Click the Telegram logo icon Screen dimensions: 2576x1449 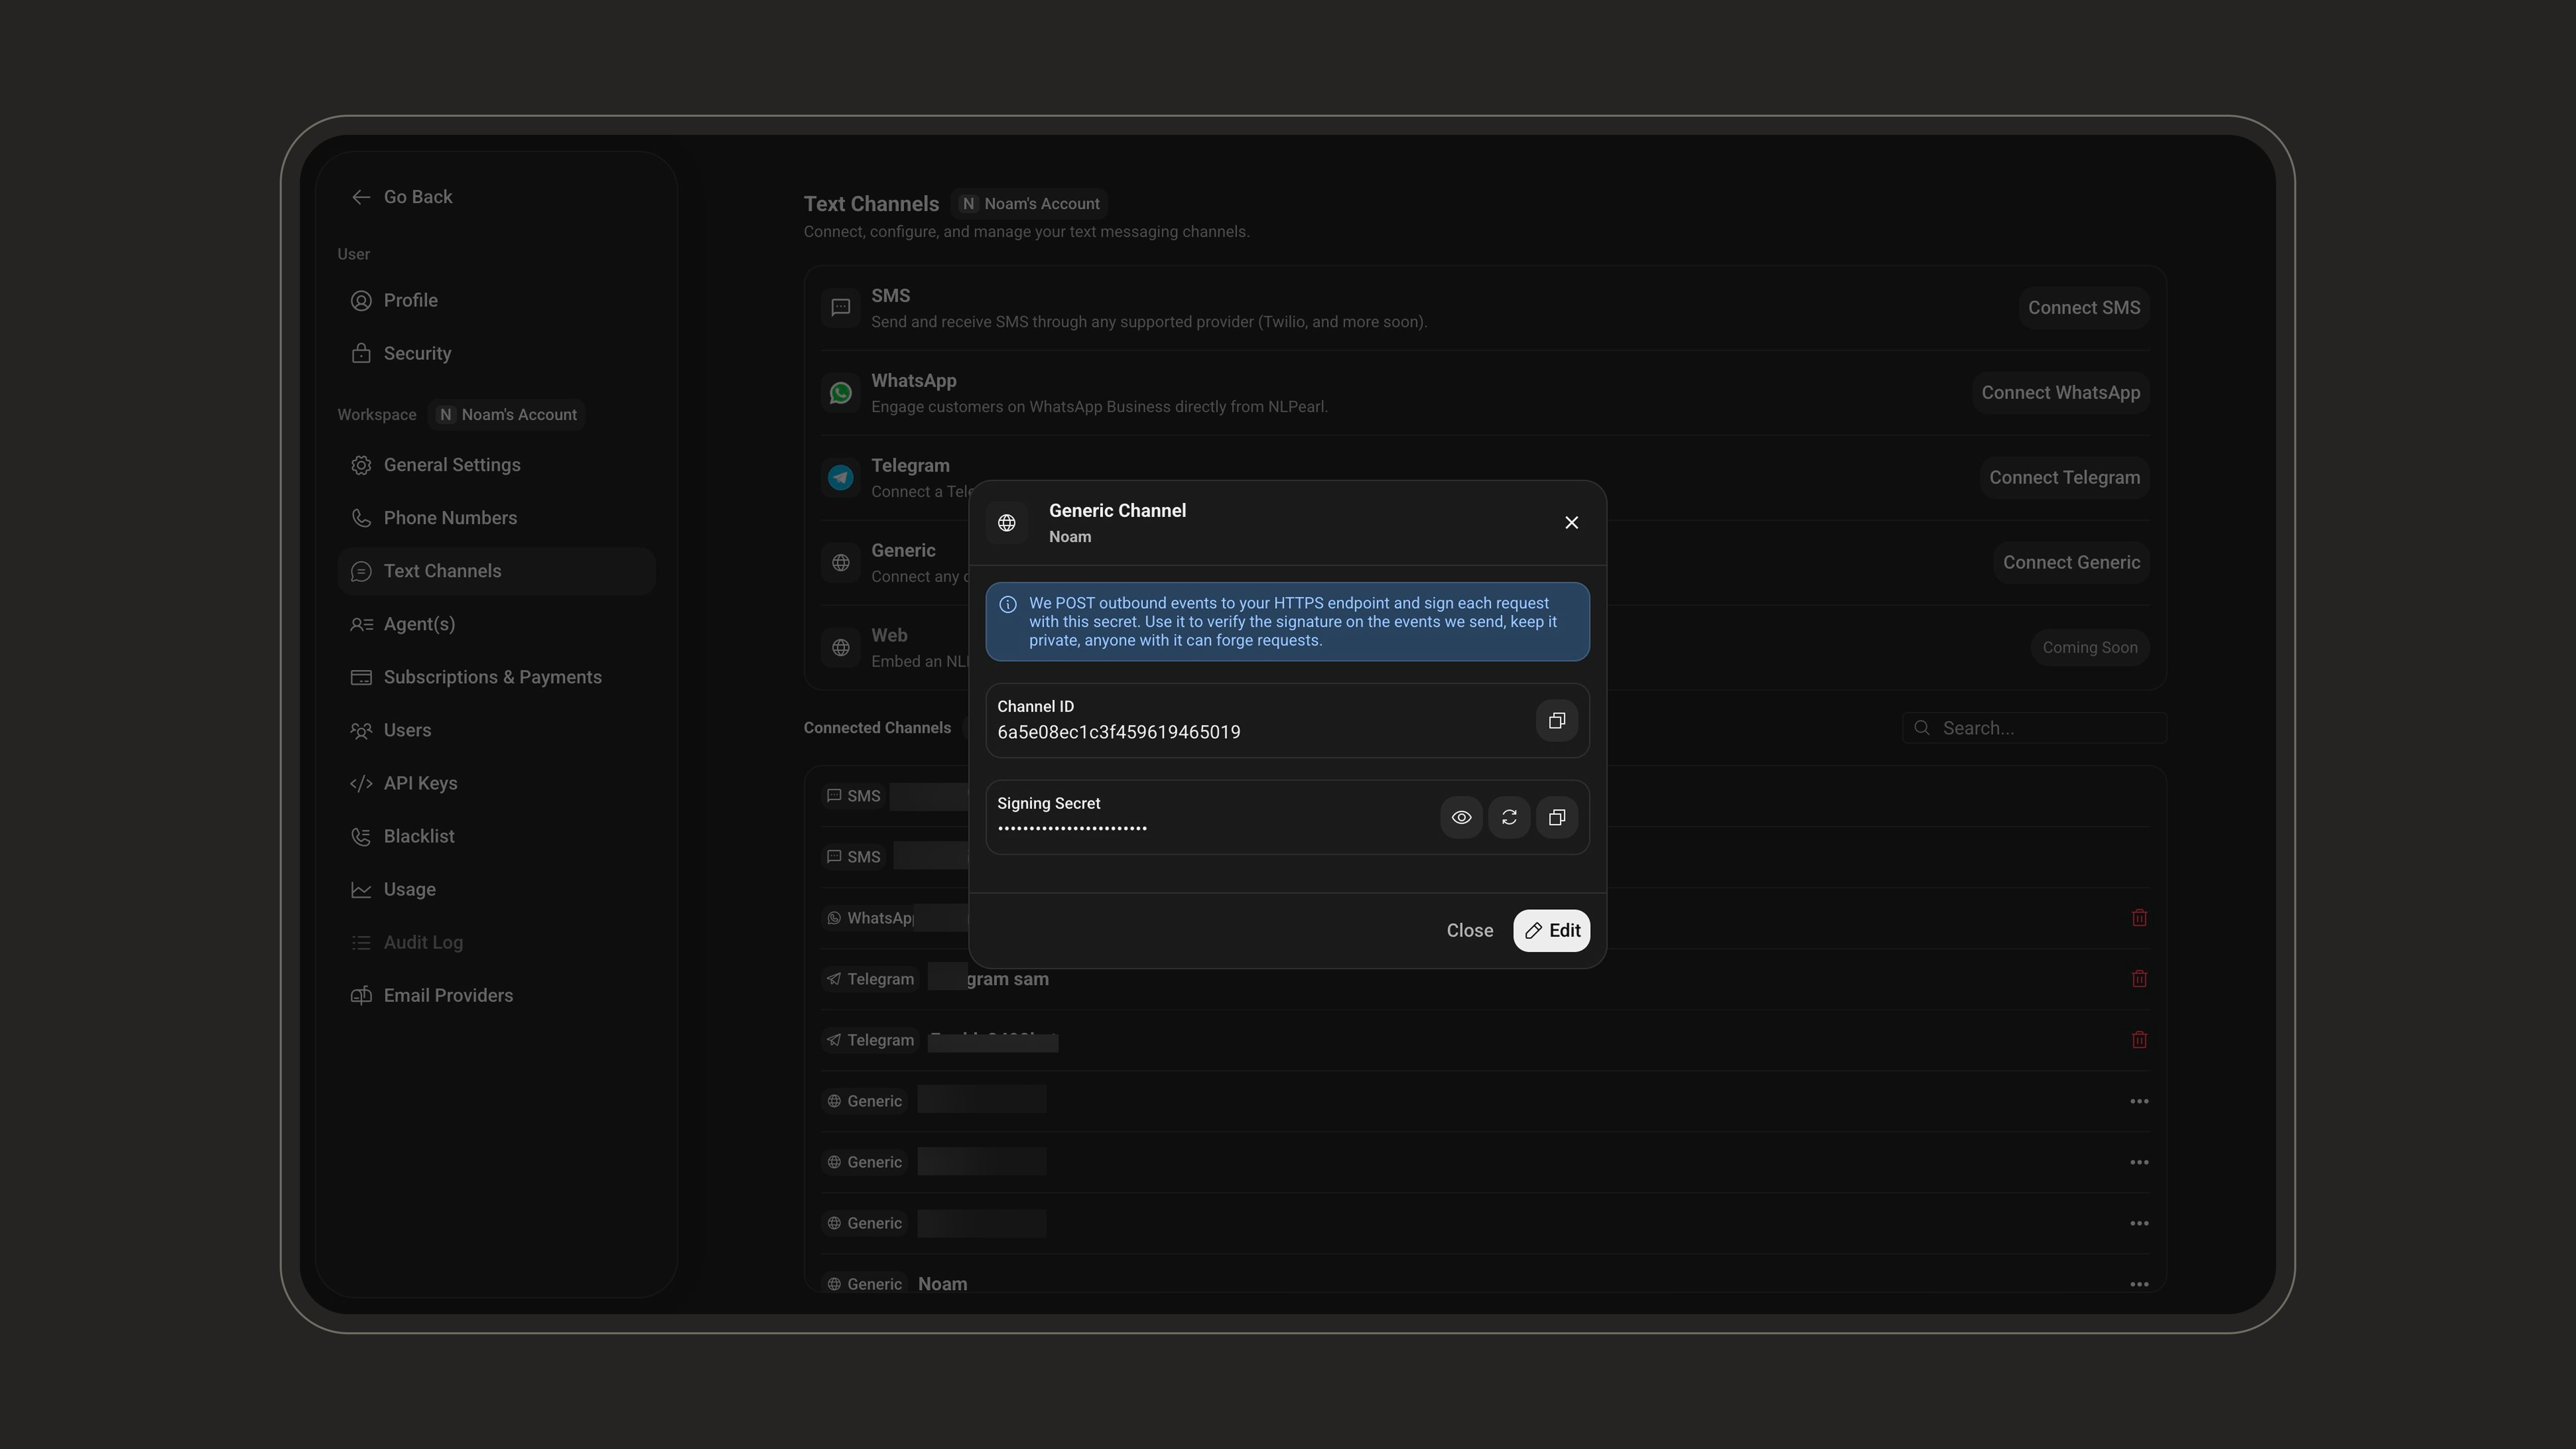coord(841,478)
